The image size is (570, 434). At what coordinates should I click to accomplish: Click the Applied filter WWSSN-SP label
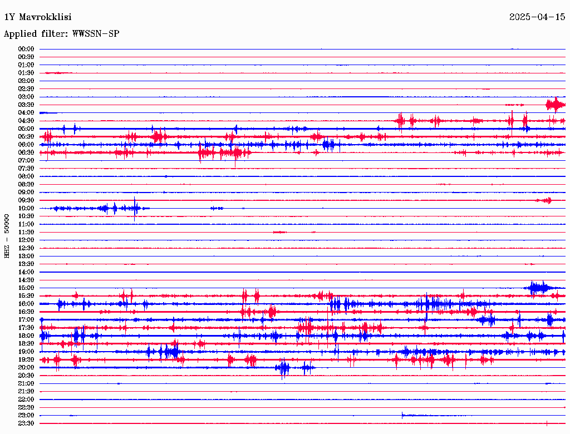click(x=61, y=34)
